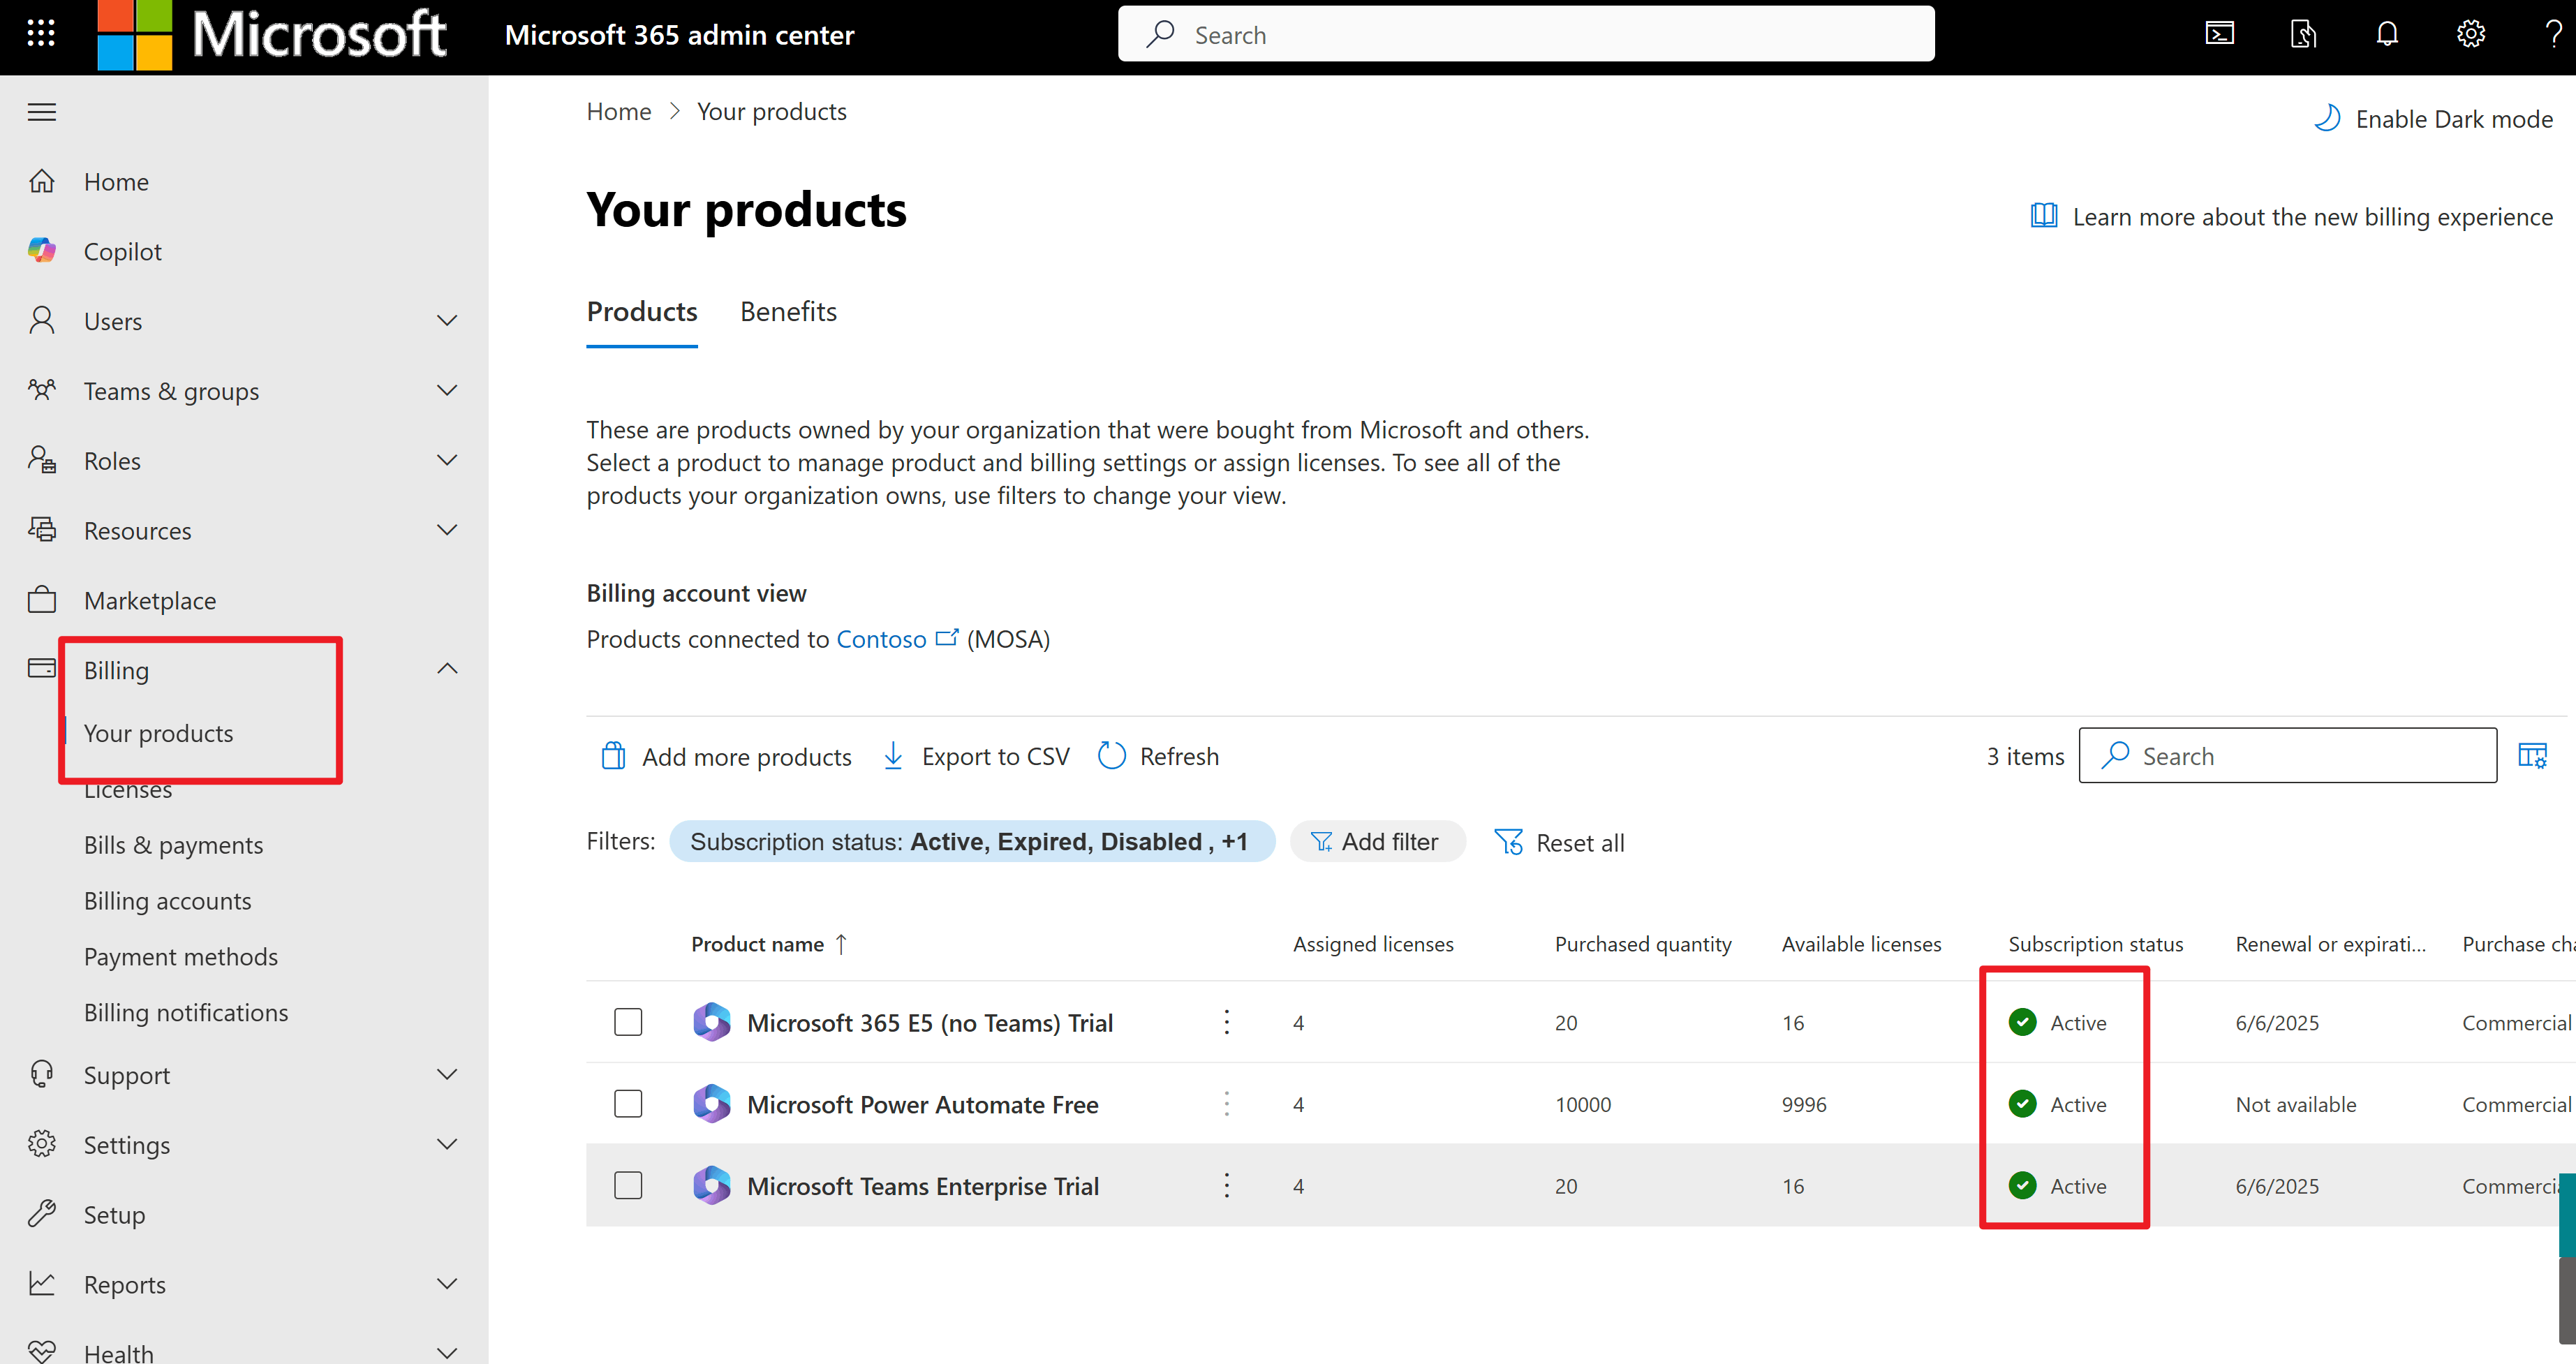Expand the Teams & groups chevron
The height and width of the screenshot is (1364, 2576).
pos(447,391)
